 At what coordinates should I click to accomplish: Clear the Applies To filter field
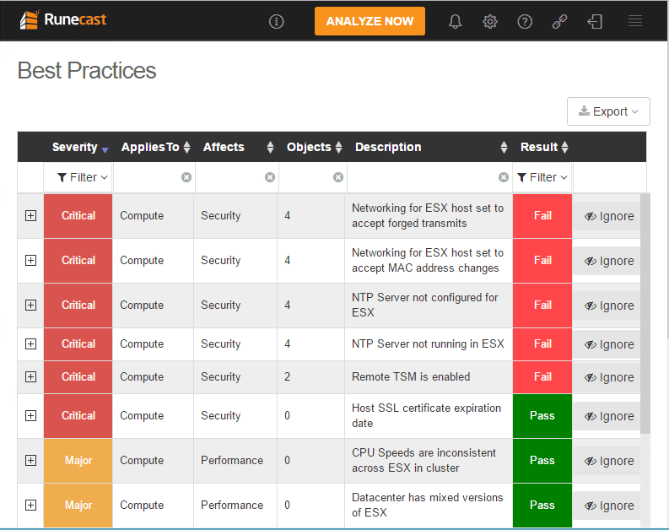tap(186, 177)
